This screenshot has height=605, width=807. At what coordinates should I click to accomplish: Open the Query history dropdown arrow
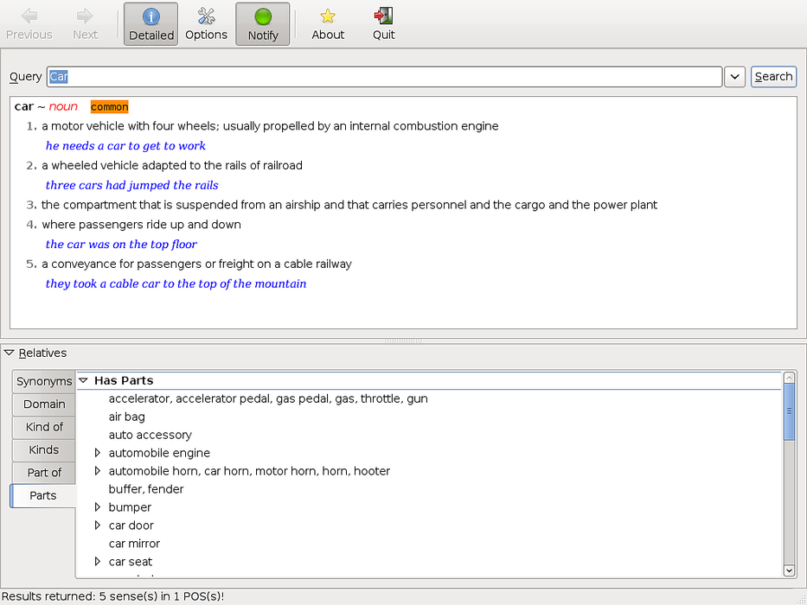[x=734, y=76]
